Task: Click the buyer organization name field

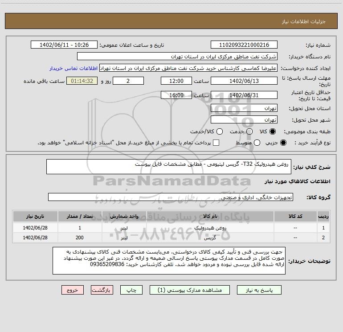Action: click(177, 57)
